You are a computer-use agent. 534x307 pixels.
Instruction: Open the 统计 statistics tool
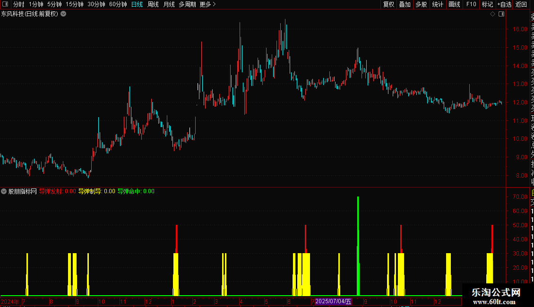click(438, 4)
